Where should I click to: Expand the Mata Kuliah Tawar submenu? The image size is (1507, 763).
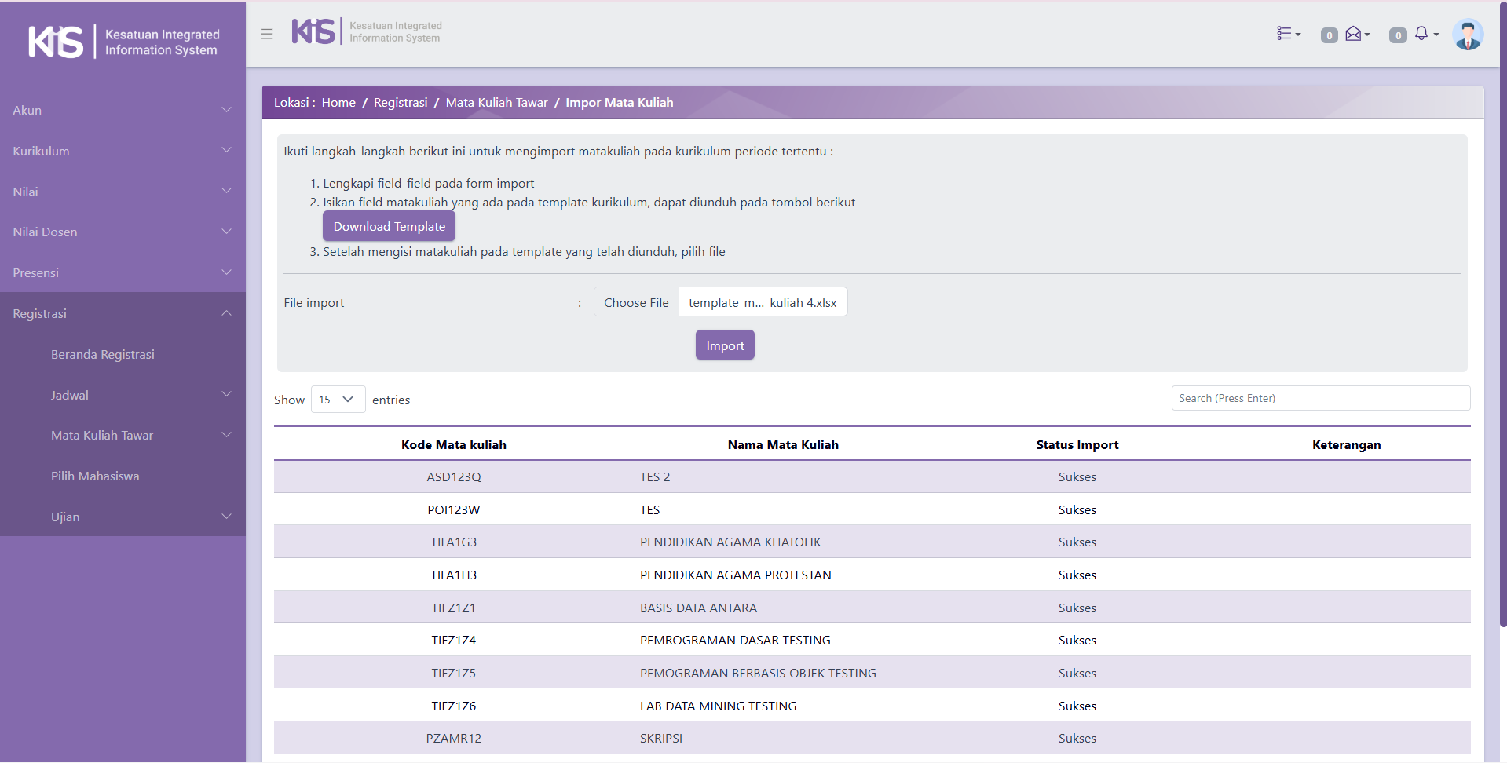(141, 436)
